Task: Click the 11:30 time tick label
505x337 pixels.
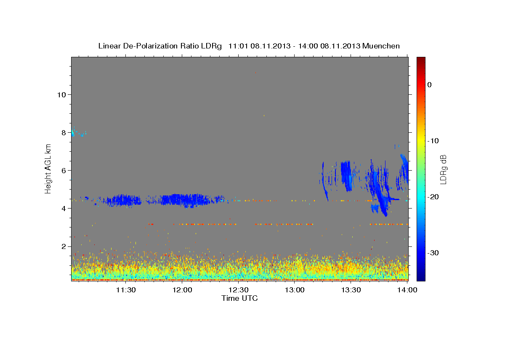Action: click(x=126, y=290)
